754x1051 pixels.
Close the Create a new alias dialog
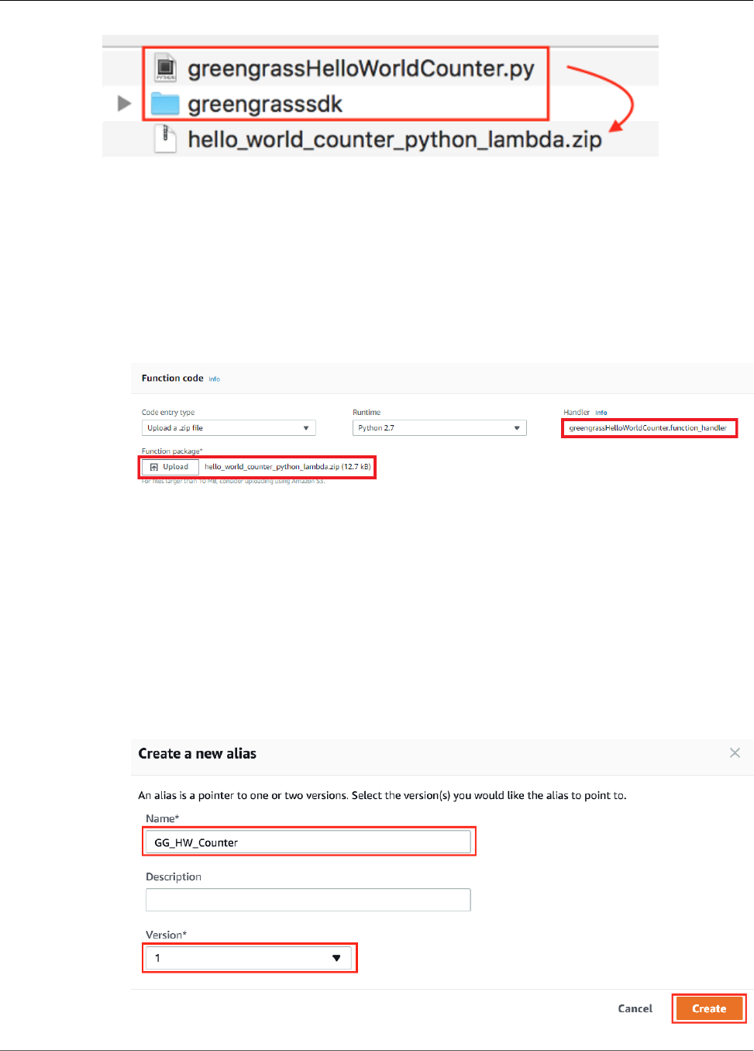pos(735,753)
